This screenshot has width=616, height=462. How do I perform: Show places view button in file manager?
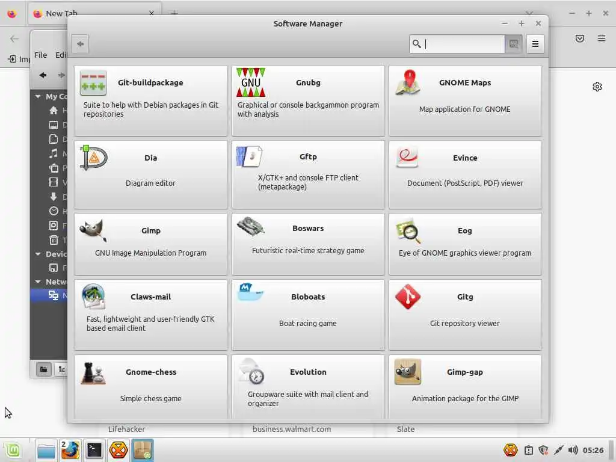coord(43,369)
